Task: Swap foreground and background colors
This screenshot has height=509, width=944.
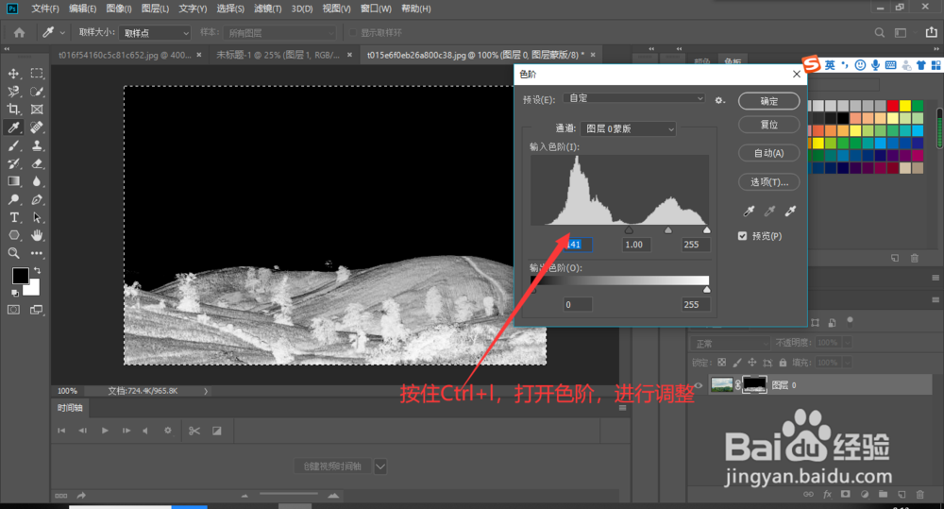Action: pos(38,270)
